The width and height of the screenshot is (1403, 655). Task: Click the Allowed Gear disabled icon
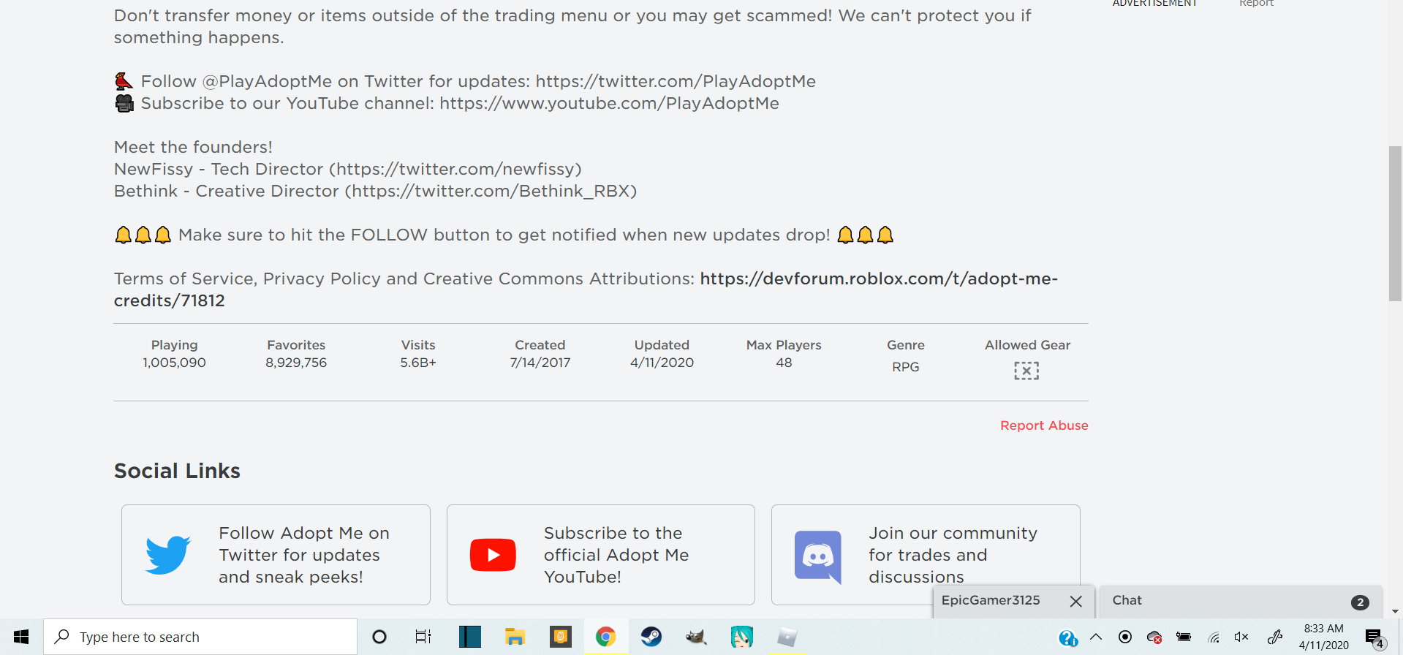[1026, 371]
